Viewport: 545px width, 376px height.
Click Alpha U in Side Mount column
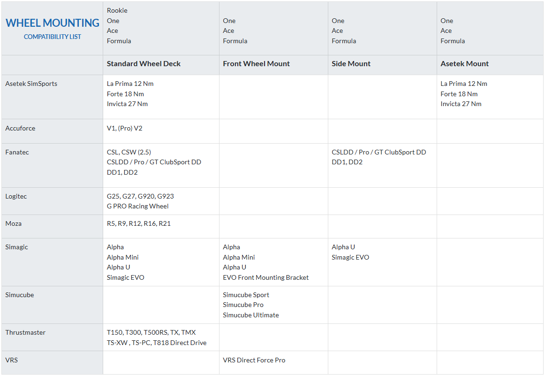[x=343, y=247]
